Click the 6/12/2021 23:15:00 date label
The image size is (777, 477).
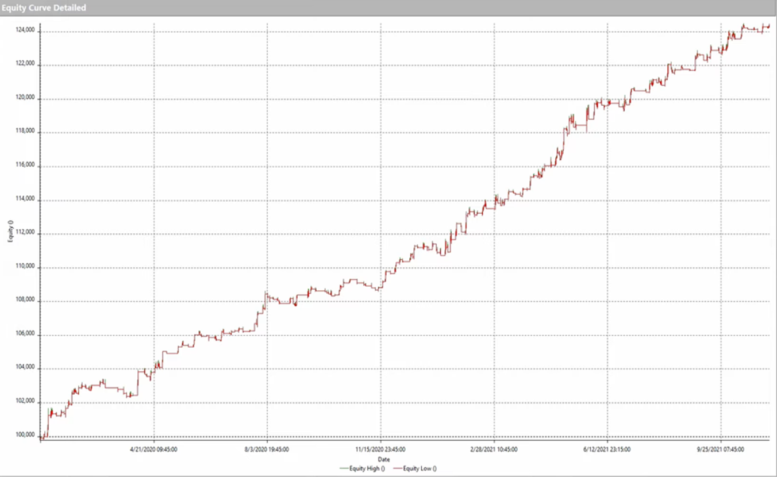point(607,449)
